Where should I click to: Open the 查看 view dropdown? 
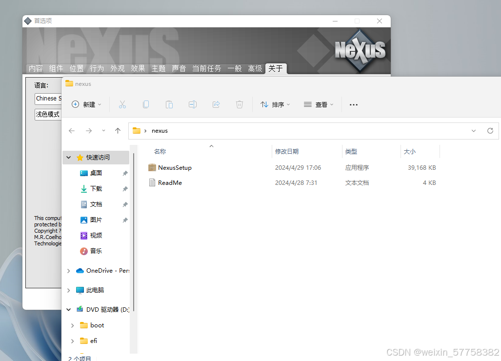click(x=319, y=104)
